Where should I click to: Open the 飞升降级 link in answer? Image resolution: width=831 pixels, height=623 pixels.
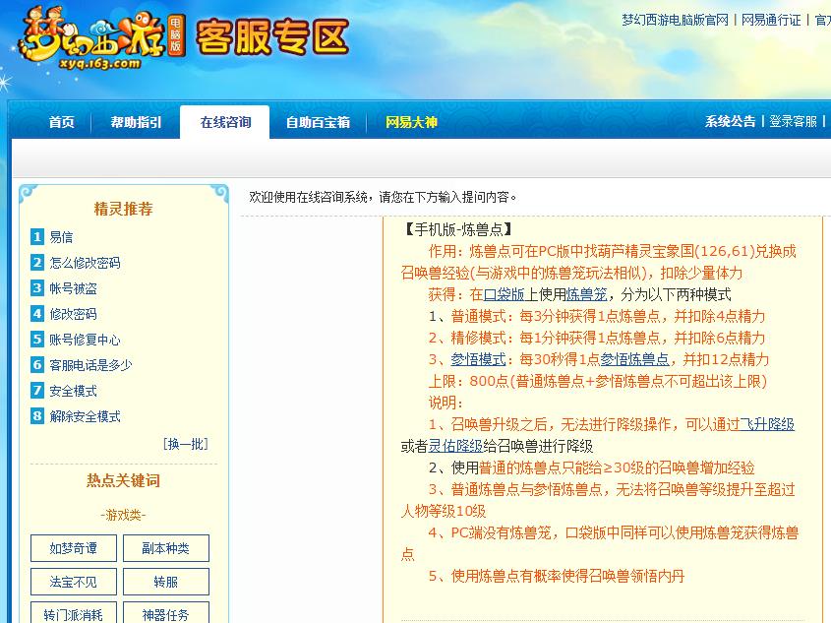pos(766,424)
